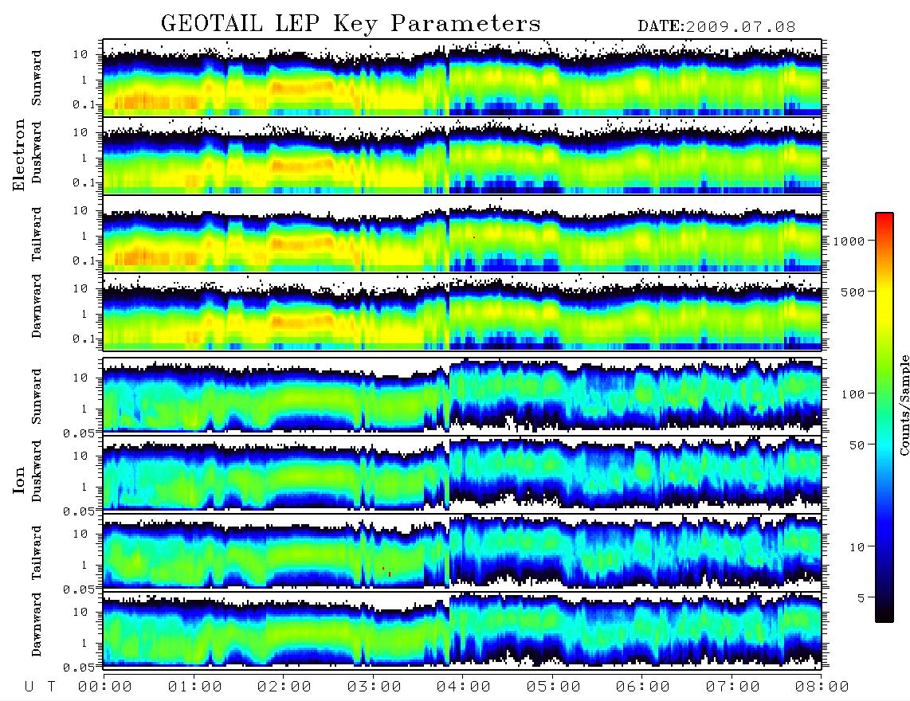Click the "03:00" time tick label

375,687
